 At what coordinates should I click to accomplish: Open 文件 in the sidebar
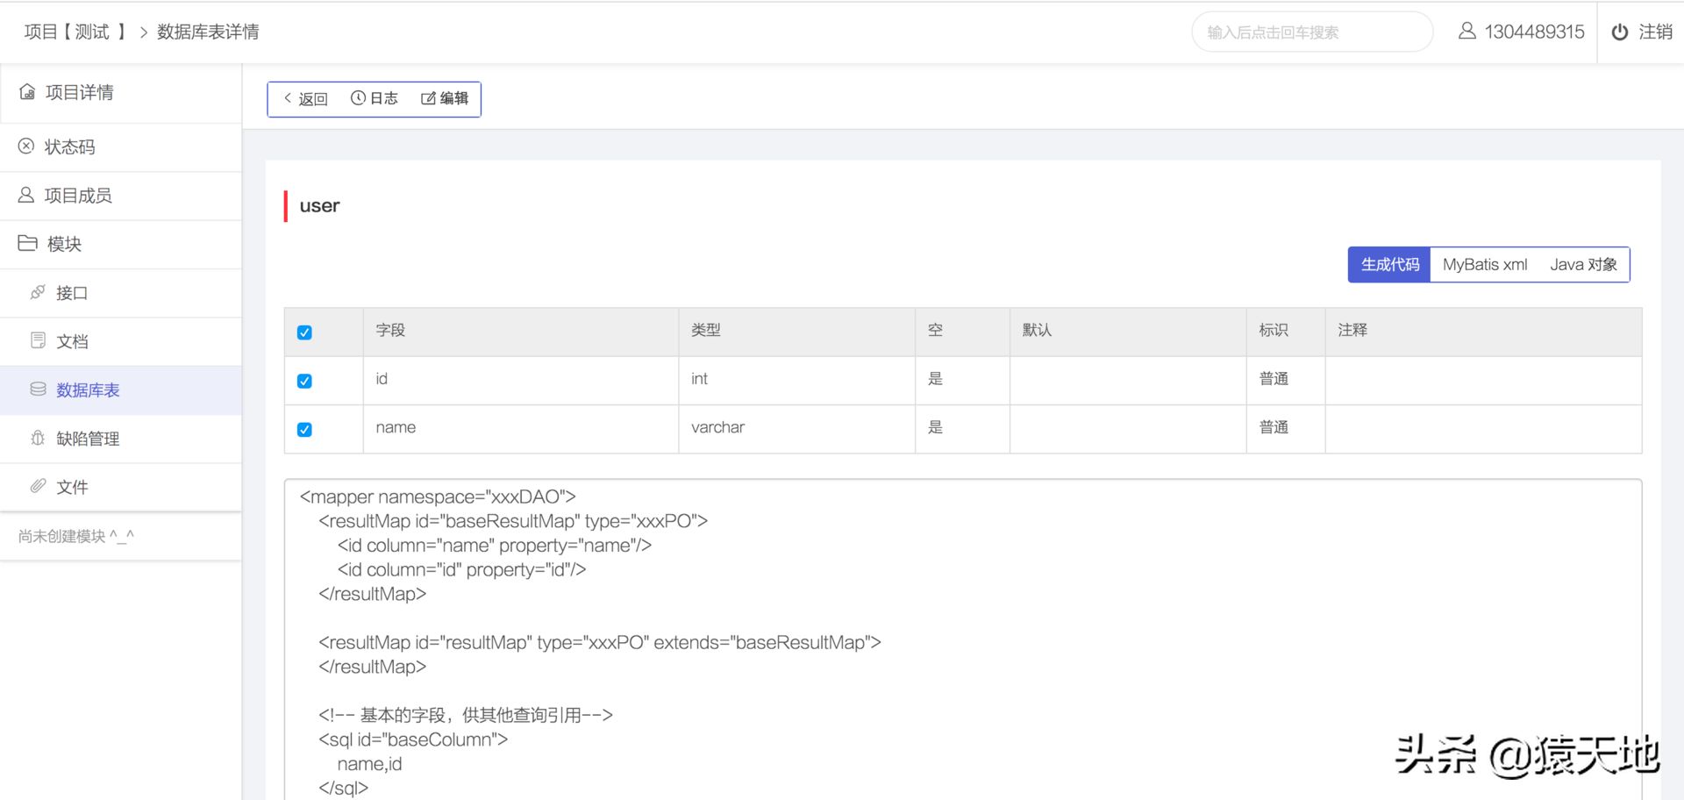point(121,487)
